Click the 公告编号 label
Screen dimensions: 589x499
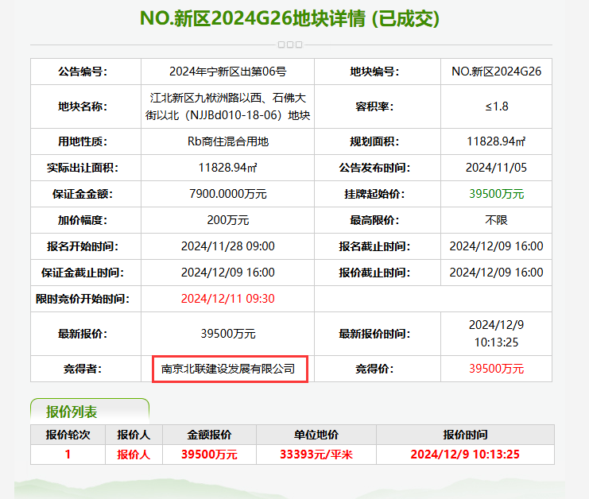(83, 72)
